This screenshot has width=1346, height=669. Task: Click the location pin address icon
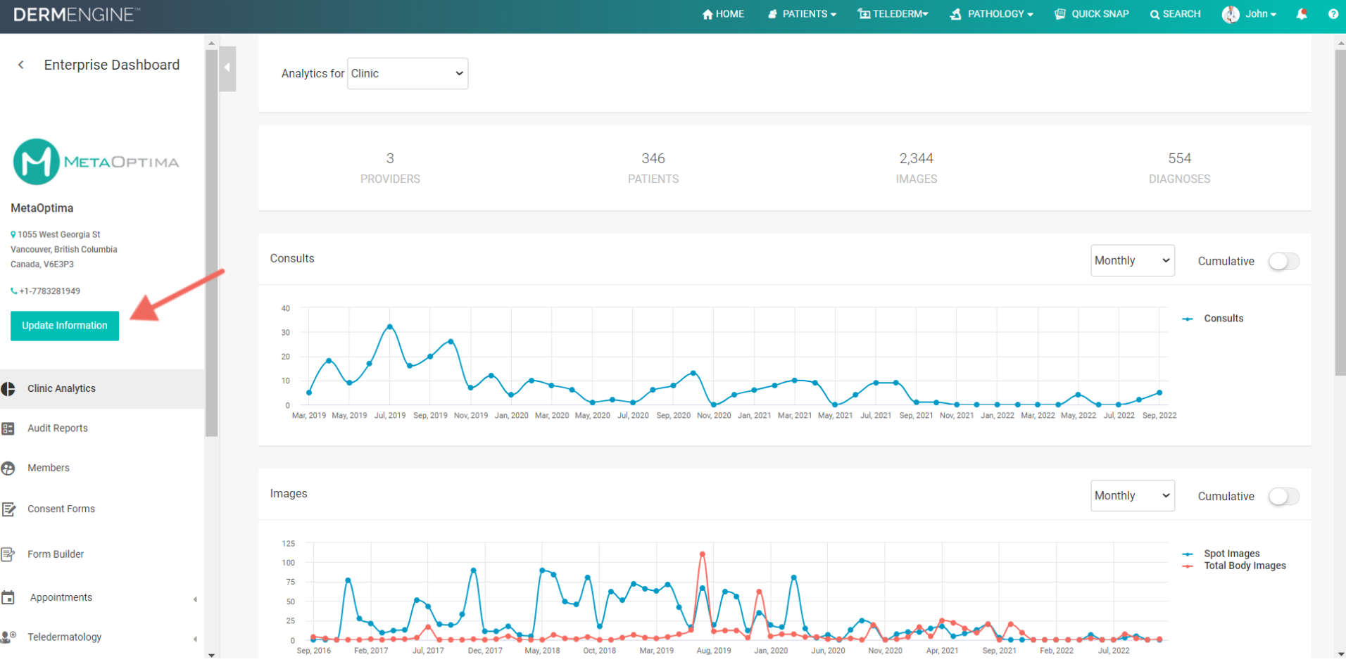pos(13,235)
